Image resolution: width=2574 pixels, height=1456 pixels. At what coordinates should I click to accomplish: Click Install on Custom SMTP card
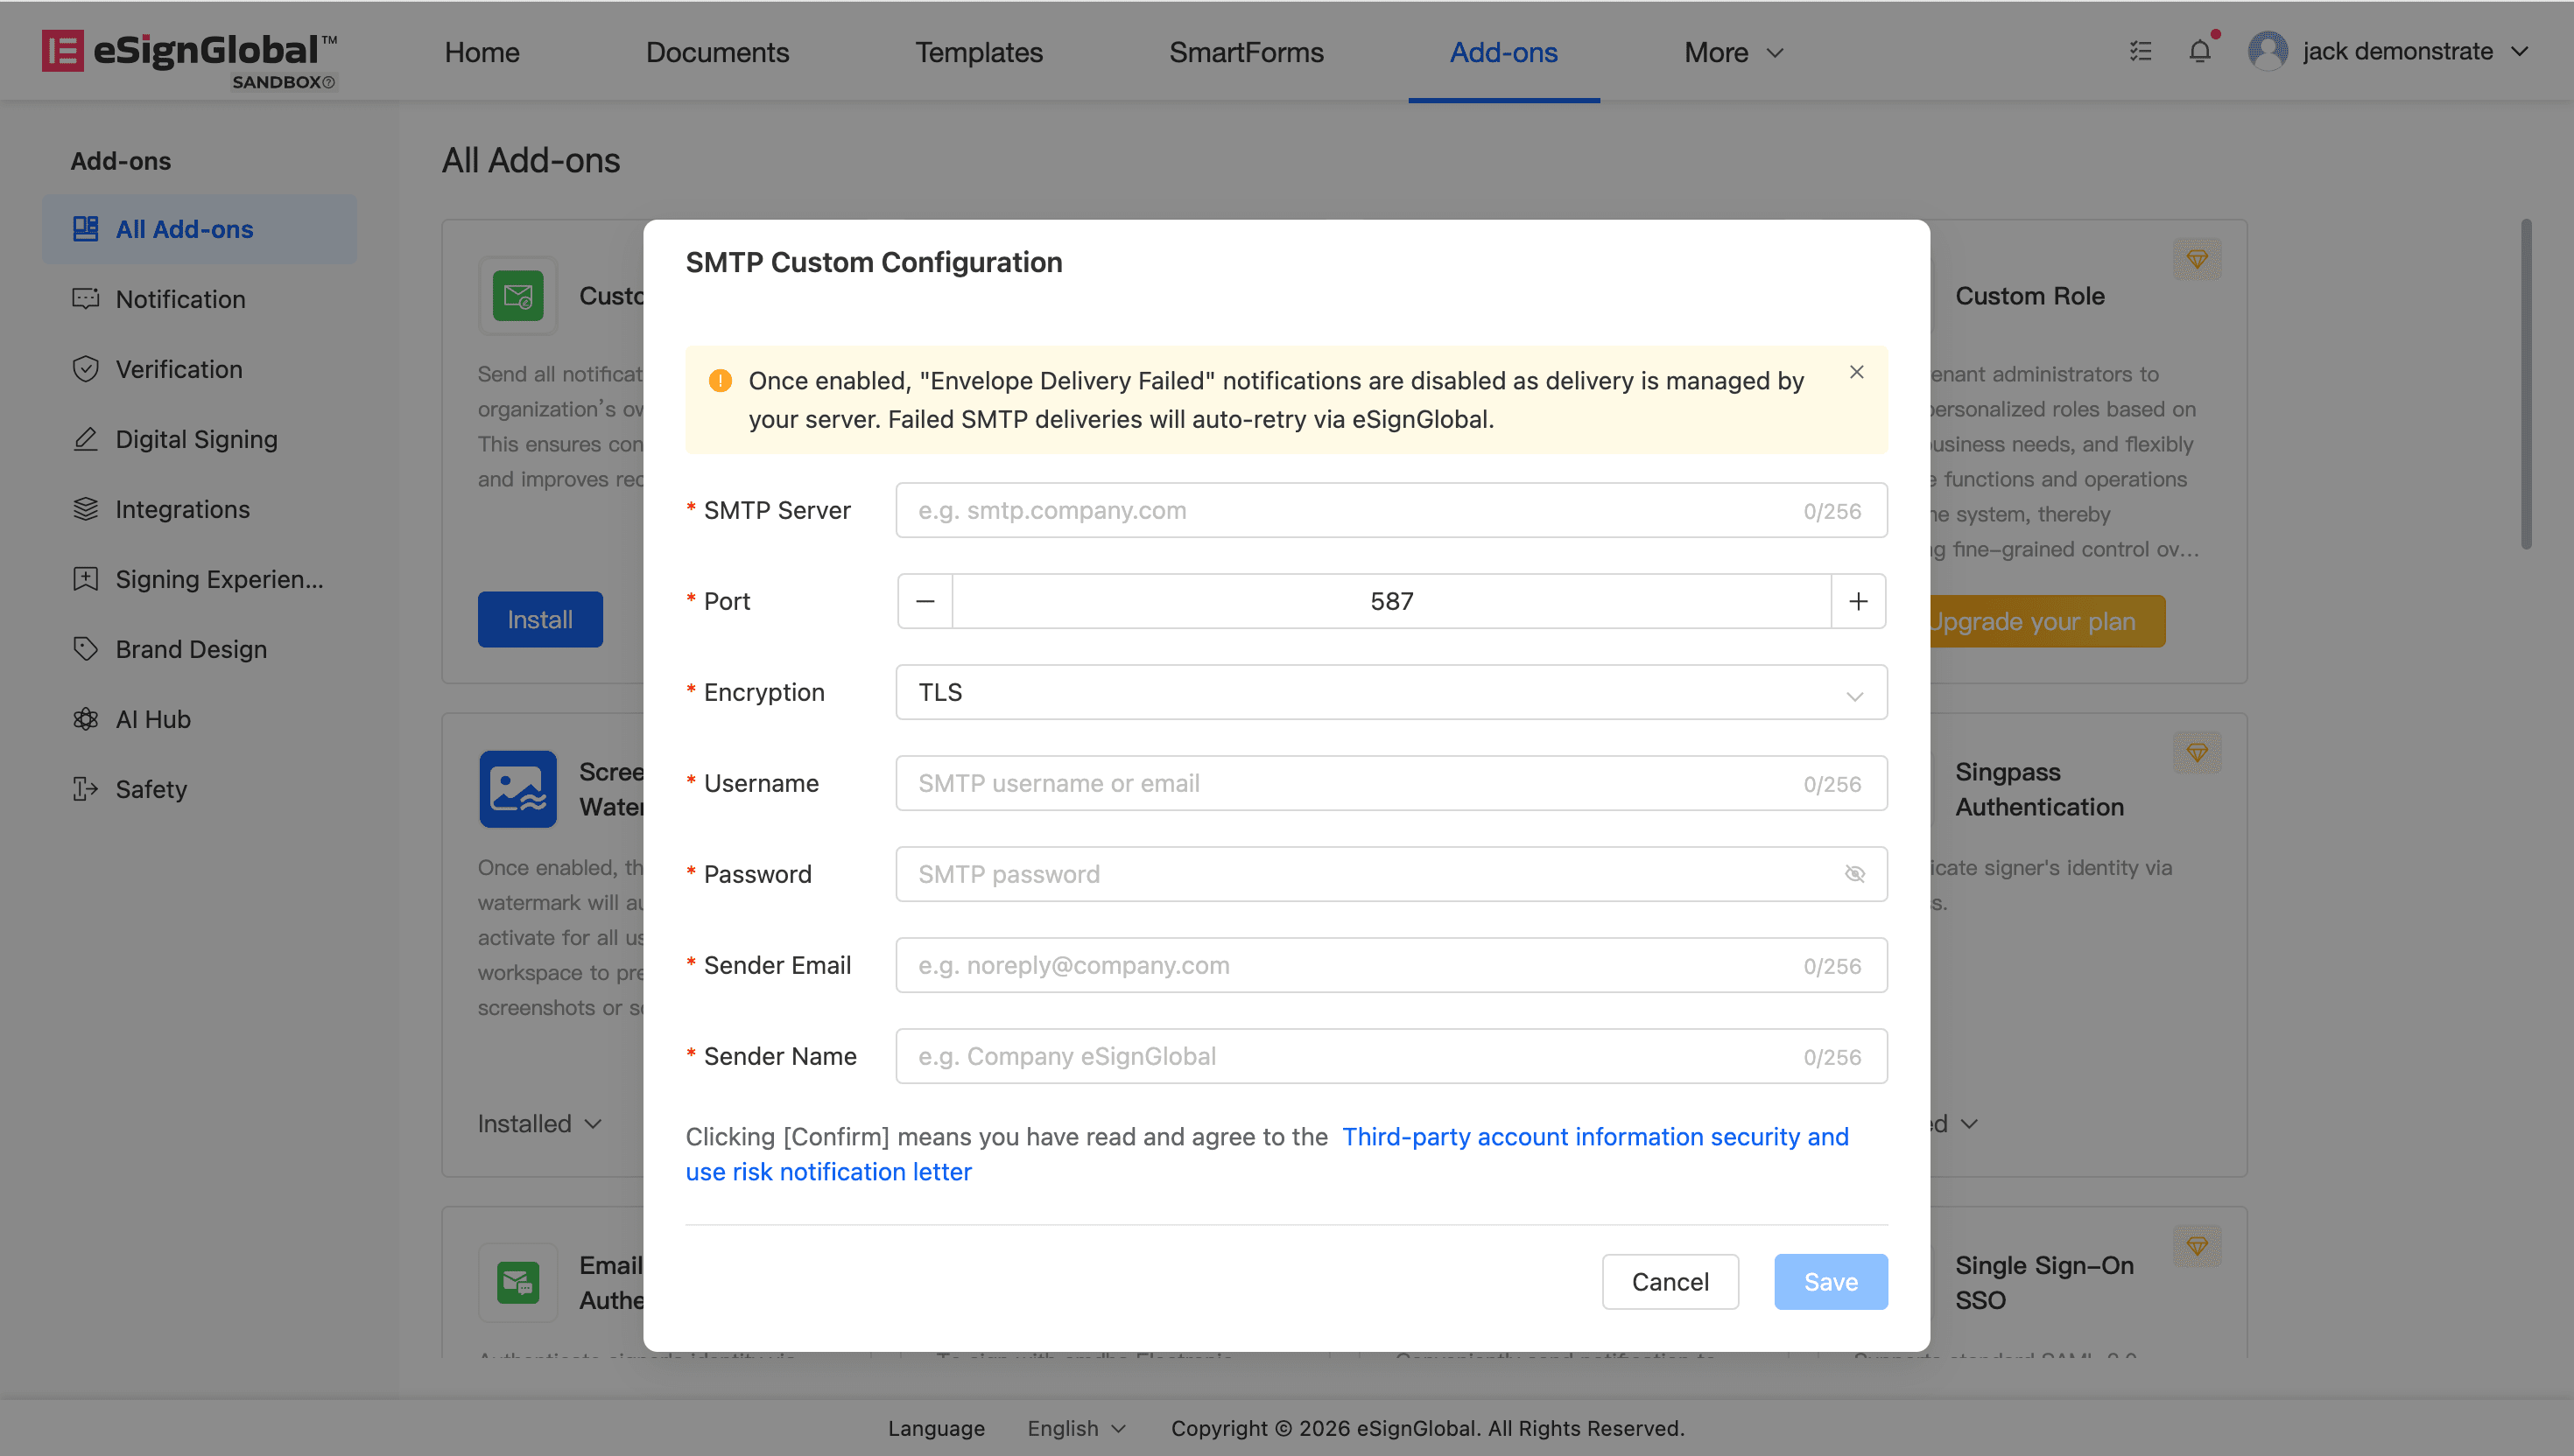coord(540,619)
